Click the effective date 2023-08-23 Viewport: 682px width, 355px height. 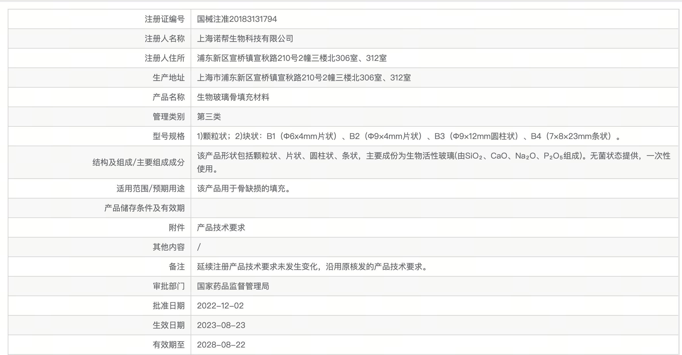221,325
